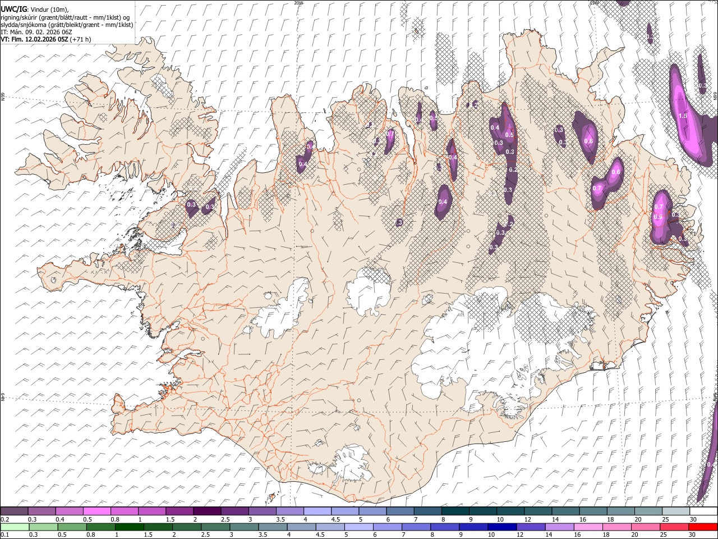Pick pale green legend swatch between 0.1 and 0.3
718x539 pixels.
pos(14,527)
